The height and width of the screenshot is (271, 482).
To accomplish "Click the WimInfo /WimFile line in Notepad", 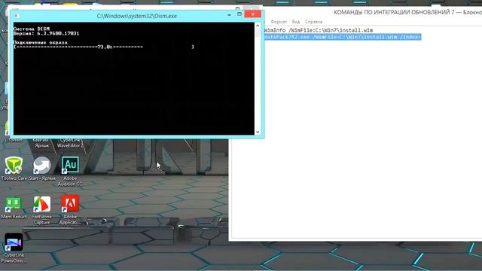I will (319, 30).
